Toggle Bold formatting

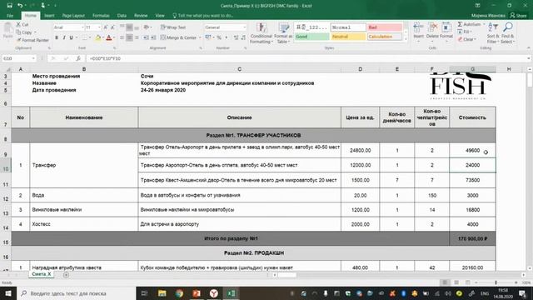[57, 37]
